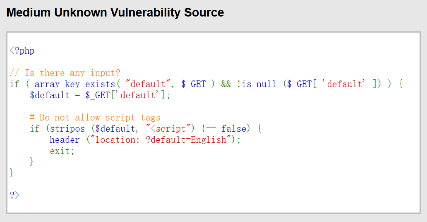Click the "Medium Unknown Vulnerability Source" heading

coord(115,13)
